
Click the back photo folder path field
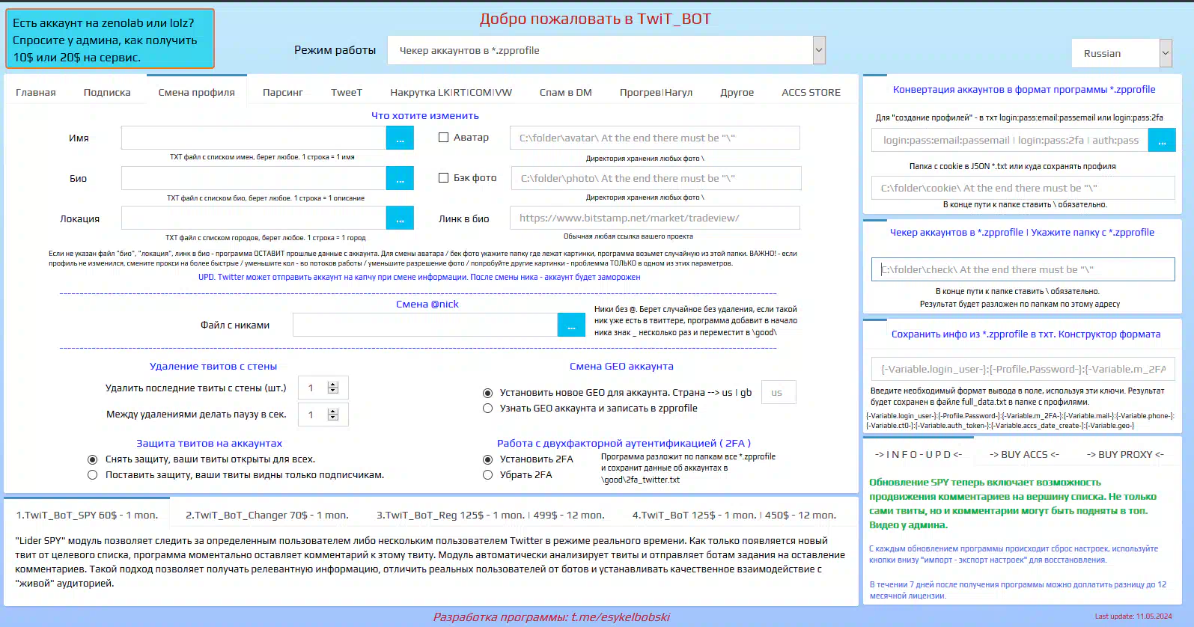(656, 178)
